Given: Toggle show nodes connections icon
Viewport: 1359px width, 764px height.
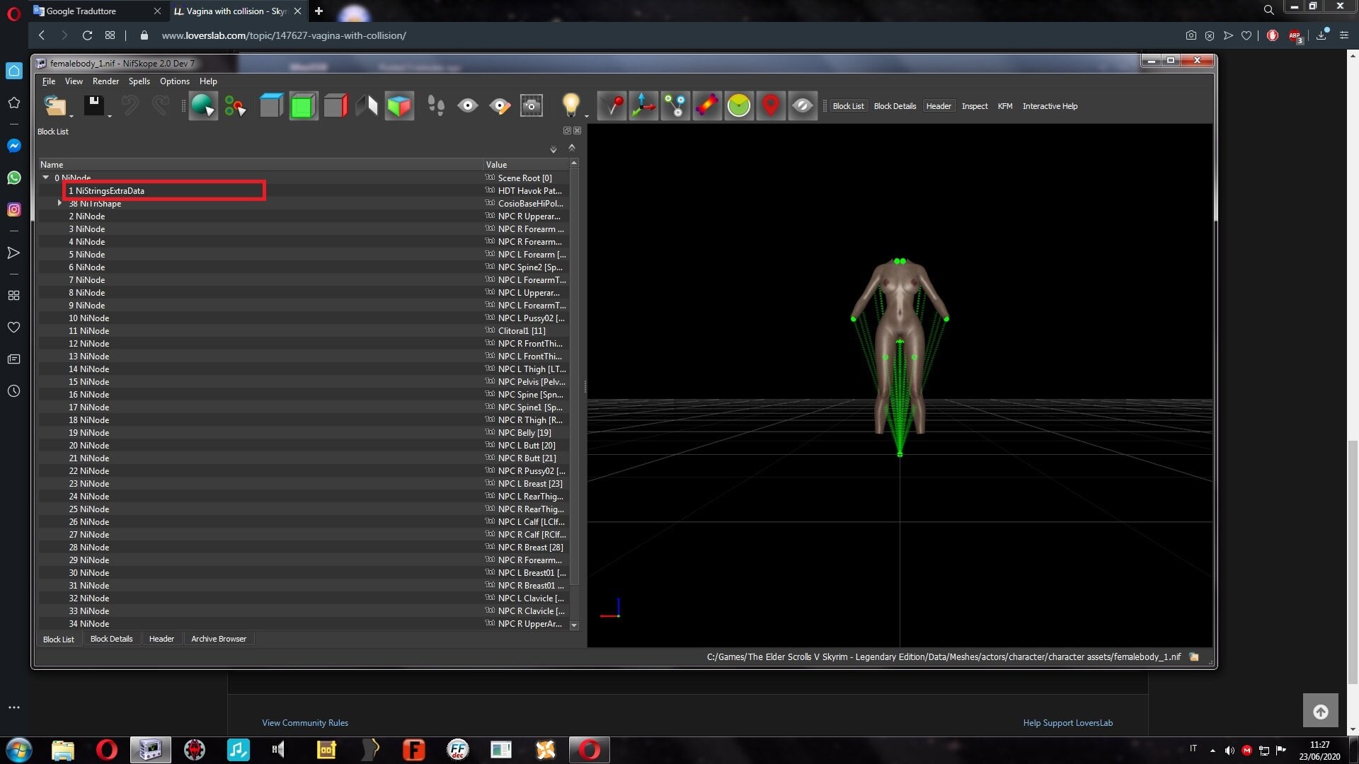Looking at the screenshot, I should 675,105.
